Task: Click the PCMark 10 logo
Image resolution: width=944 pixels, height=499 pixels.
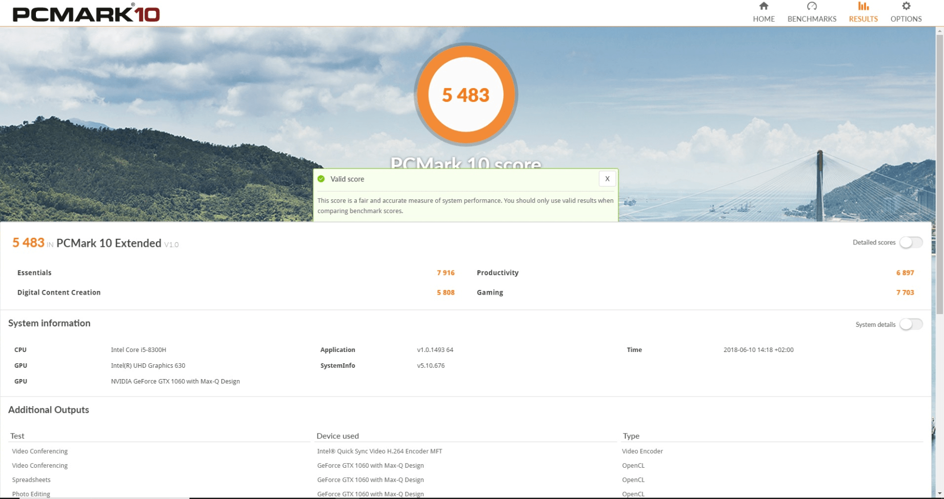Action: [x=86, y=14]
